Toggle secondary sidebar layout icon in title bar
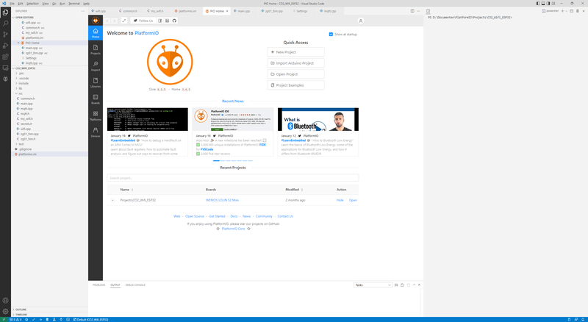588x322 pixels. [x=548, y=4]
